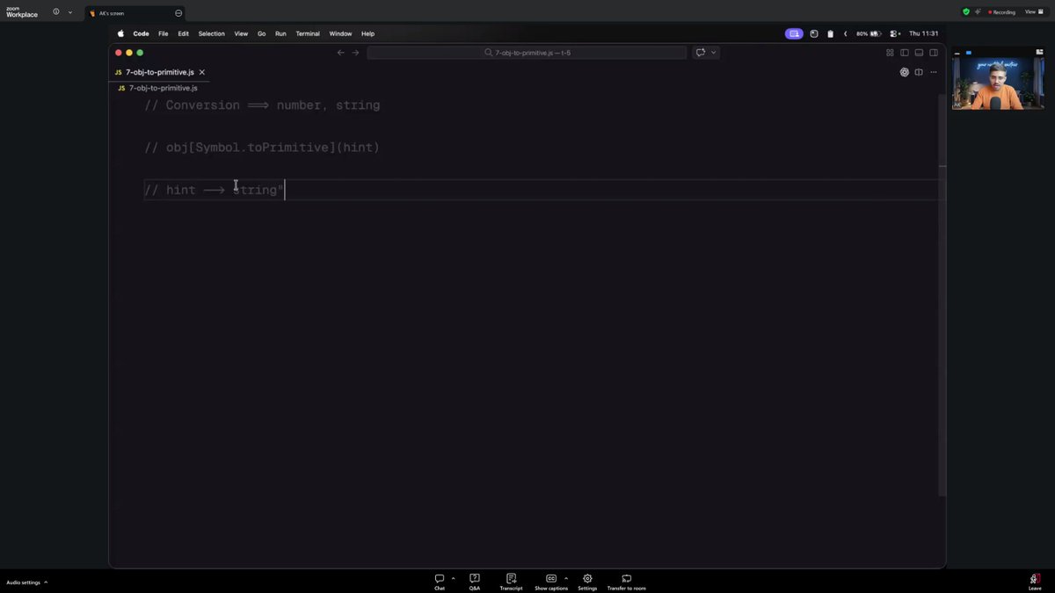Screen dimensions: 1055x593
Task: Click the command center search field
Action: pyautogui.click(x=527, y=53)
